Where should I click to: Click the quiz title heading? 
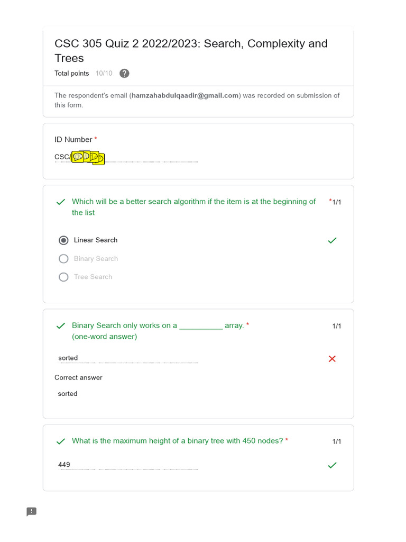(191, 51)
